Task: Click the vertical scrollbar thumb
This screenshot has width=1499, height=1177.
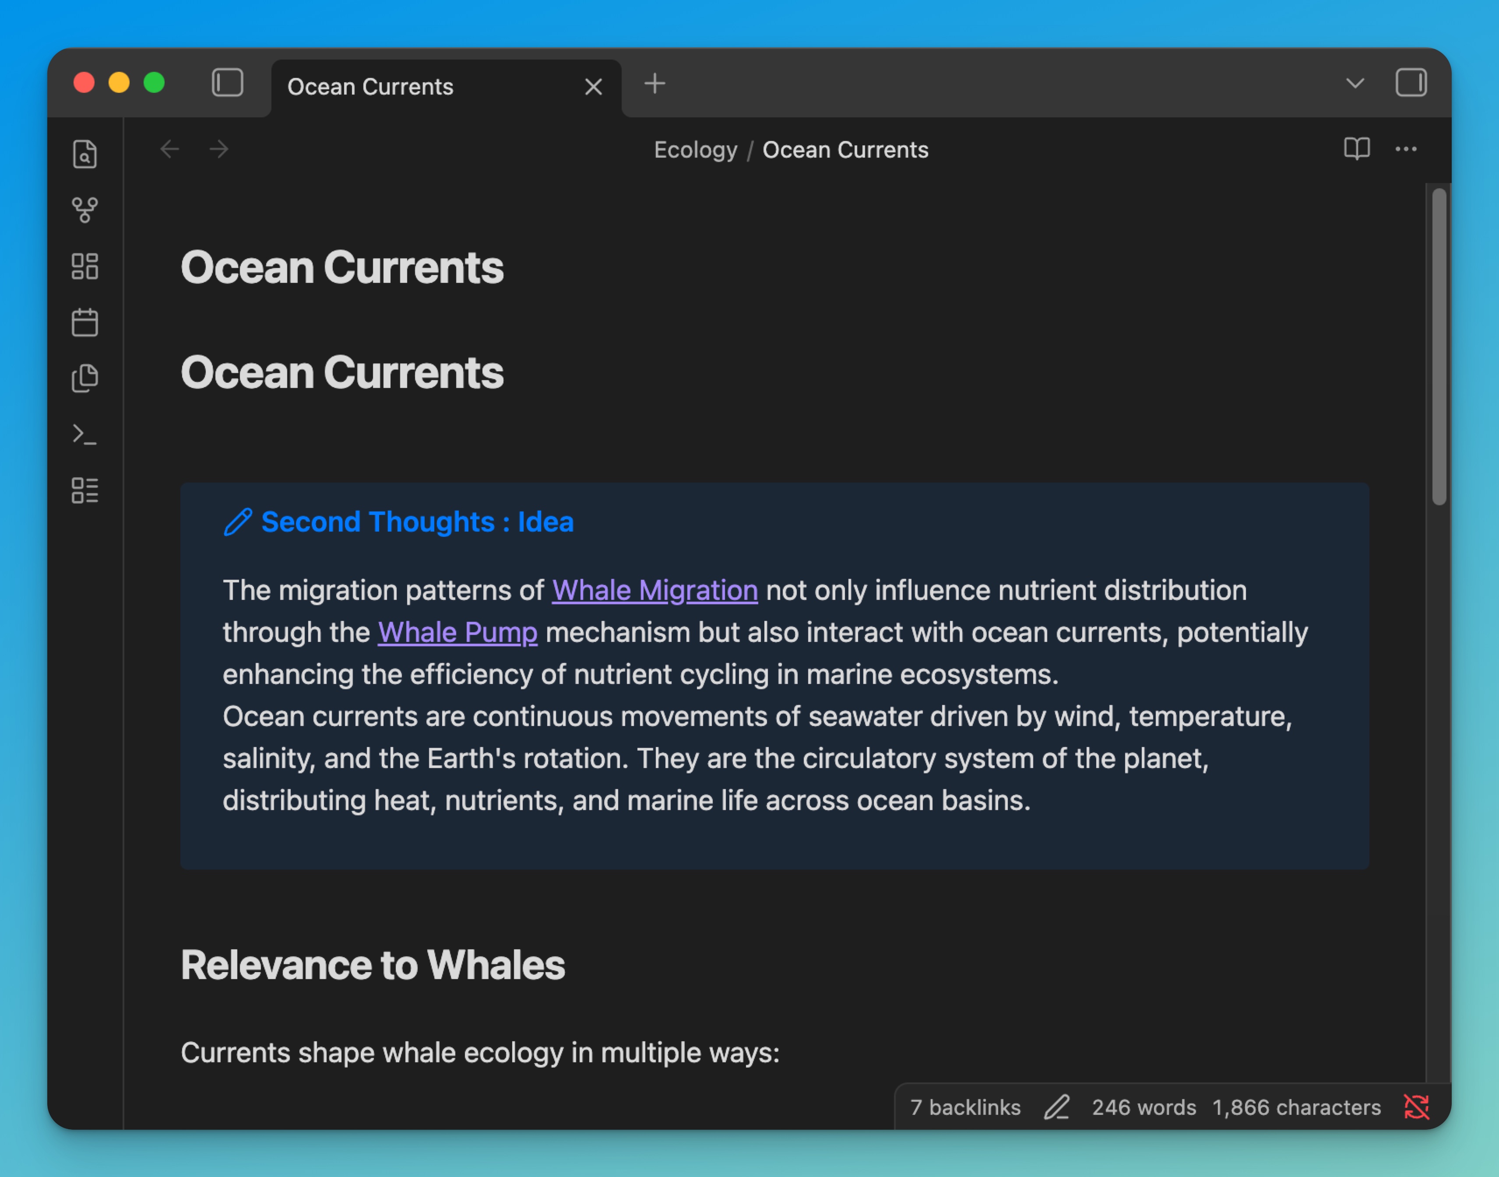Action: pyautogui.click(x=1439, y=346)
